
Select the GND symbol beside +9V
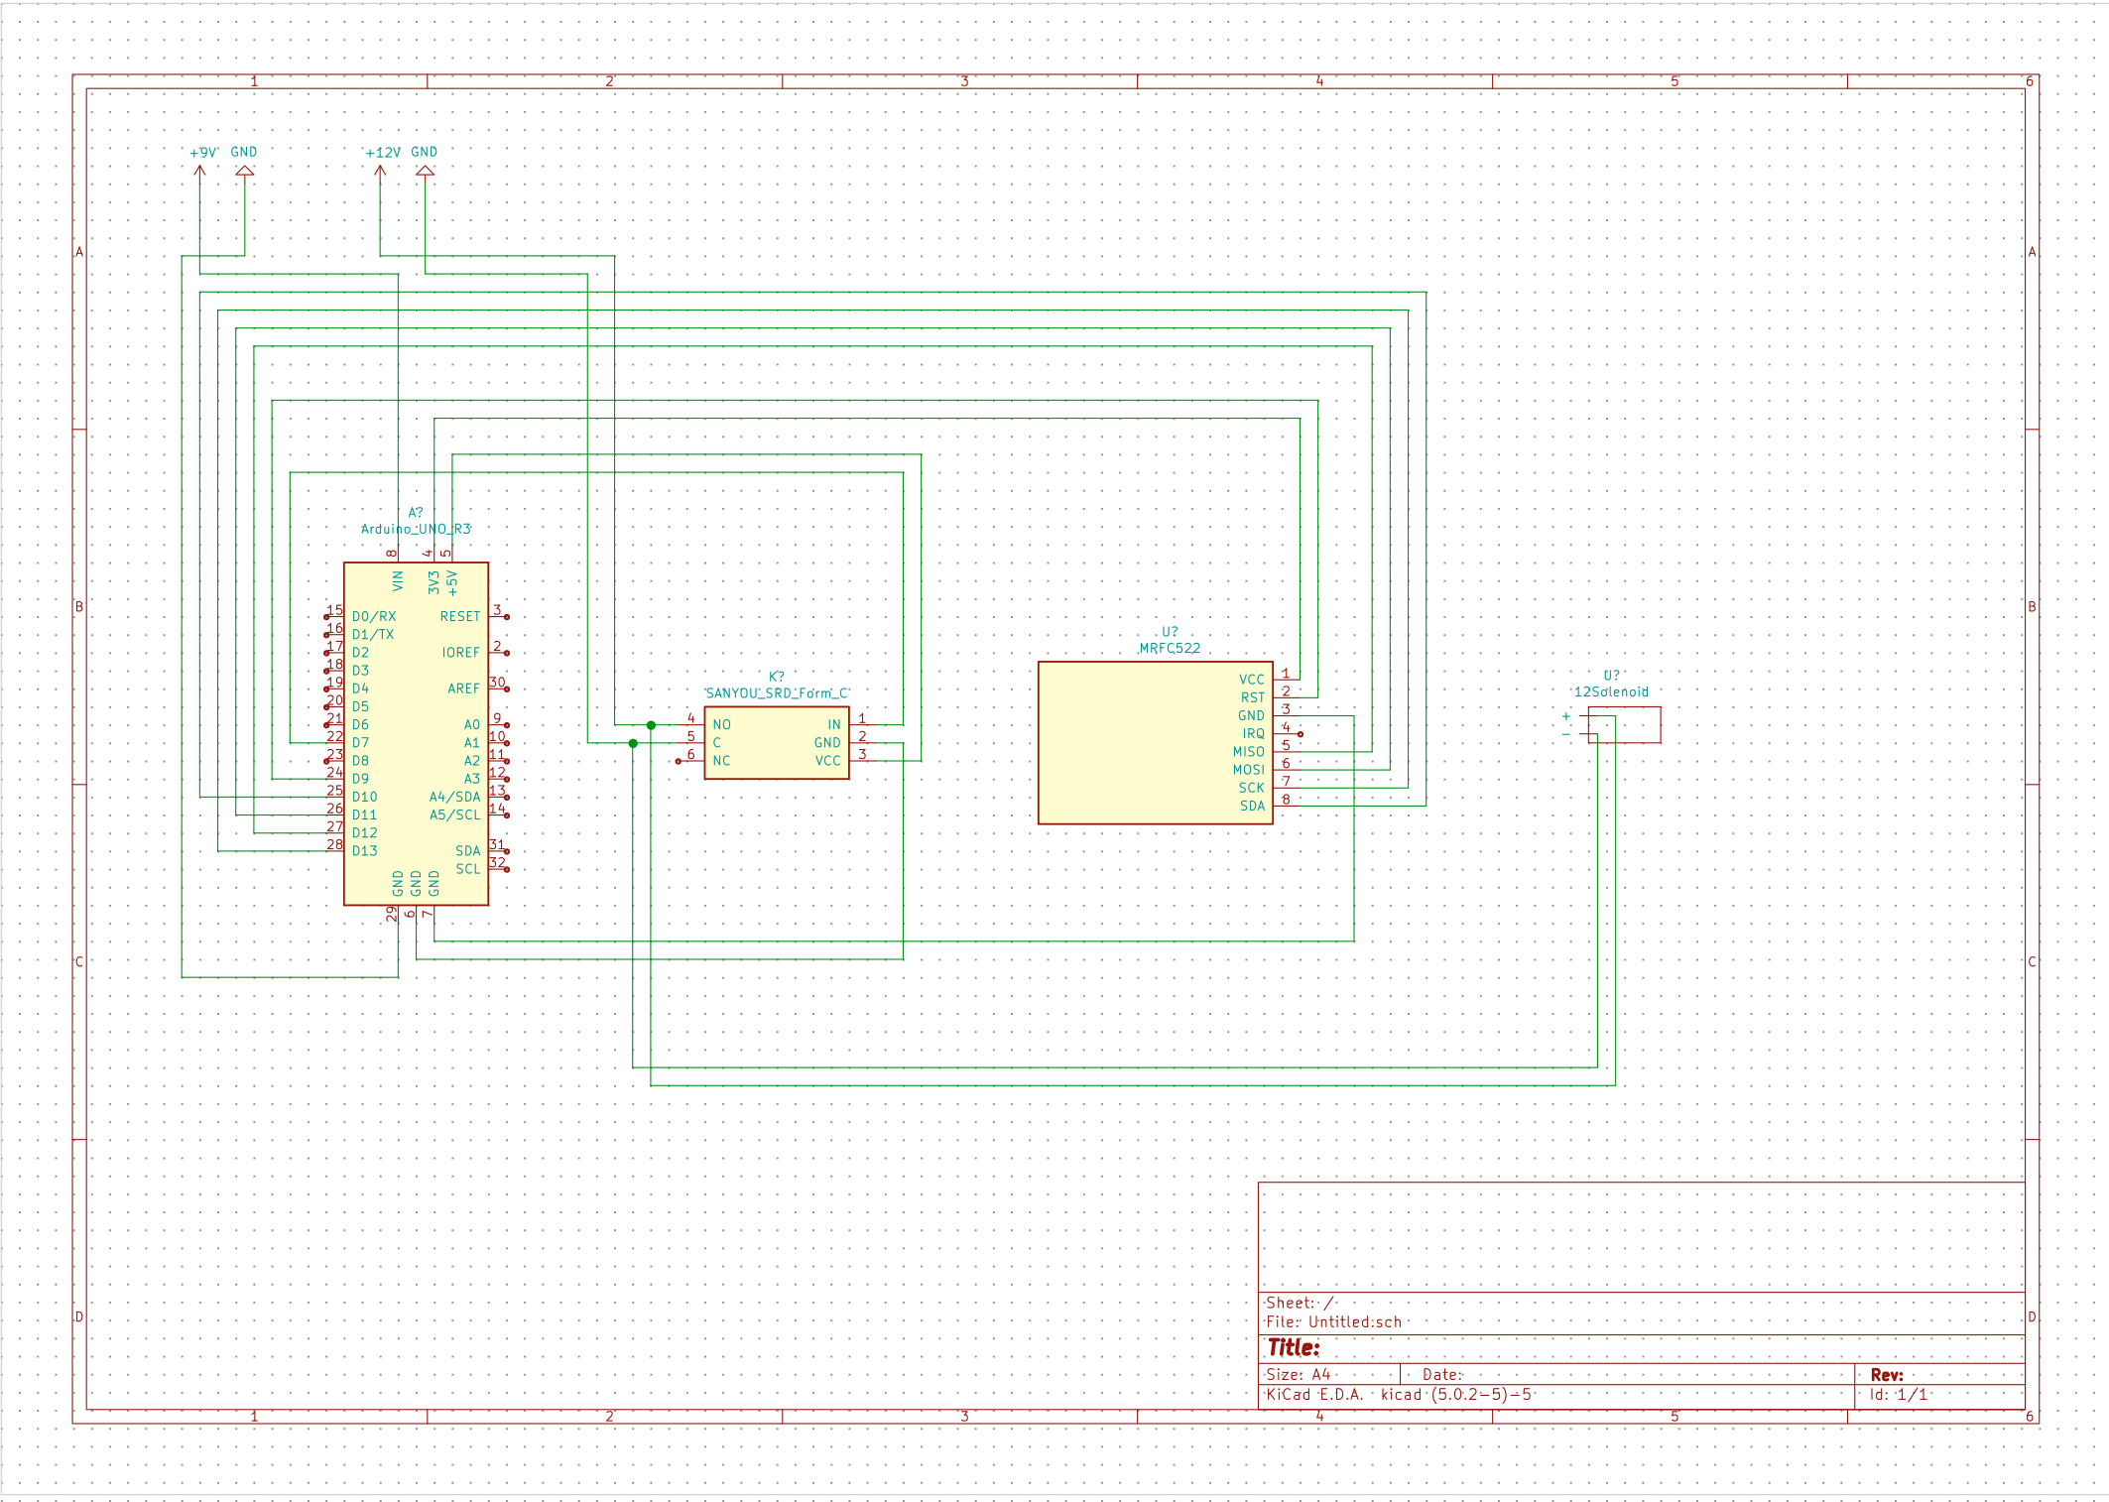[243, 169]
